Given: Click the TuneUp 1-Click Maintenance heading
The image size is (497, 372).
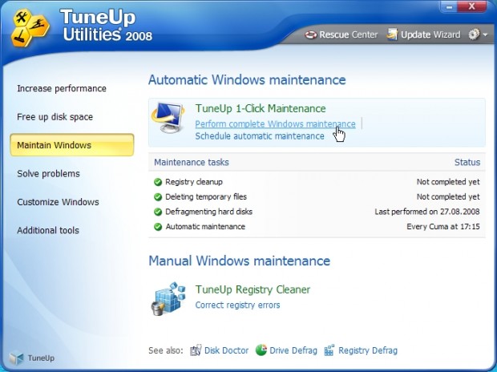Looking at the screenshot, I should (x=261, y=108).
